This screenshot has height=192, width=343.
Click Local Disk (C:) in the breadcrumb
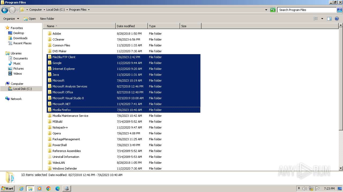click(x=55, y=10)
